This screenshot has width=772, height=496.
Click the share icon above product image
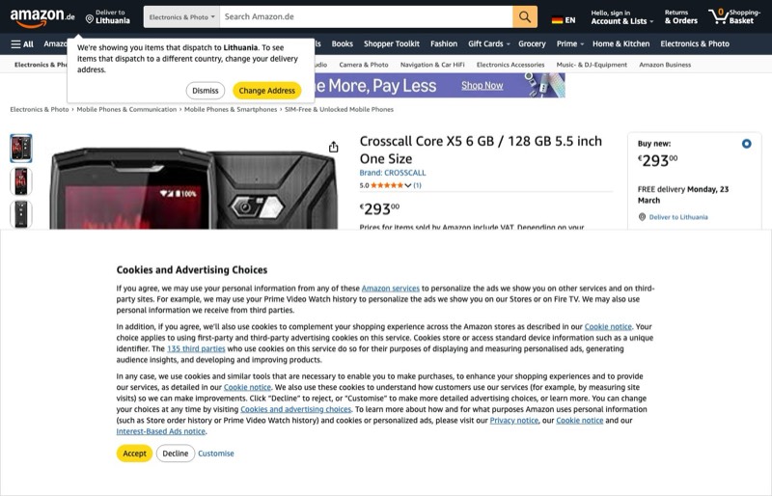pos(333,147)
